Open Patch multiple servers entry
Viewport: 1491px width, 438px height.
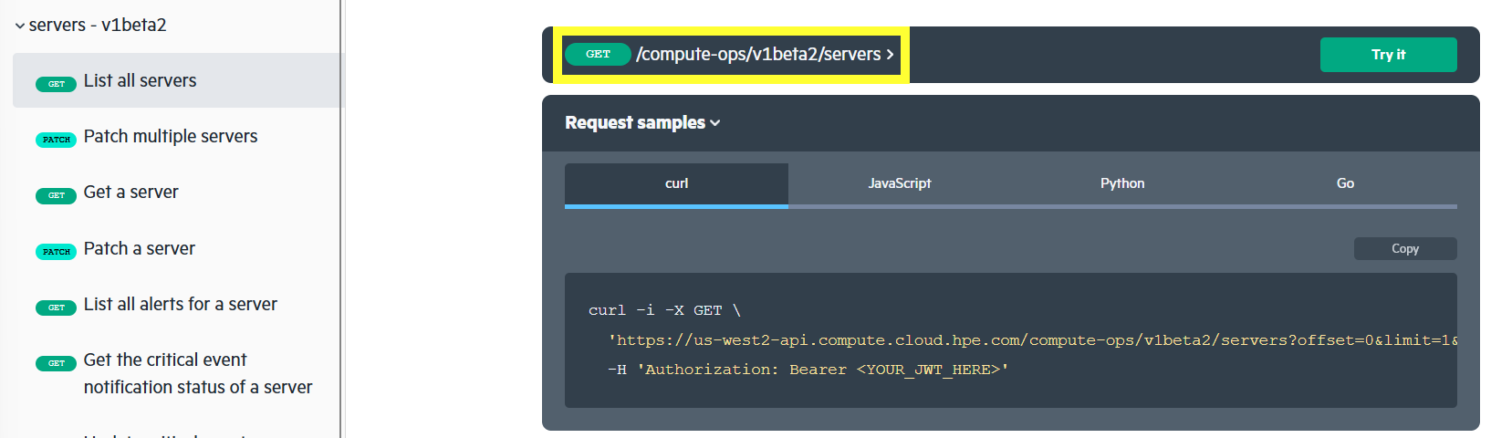click(171, 136)
